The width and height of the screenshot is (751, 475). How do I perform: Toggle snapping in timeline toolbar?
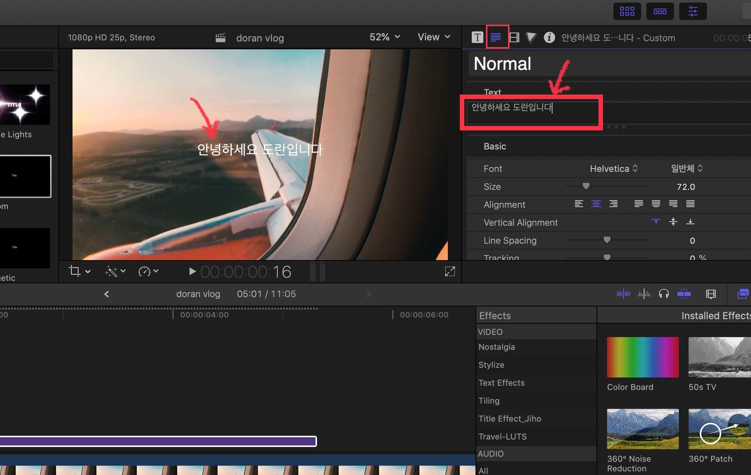(684, 294)
